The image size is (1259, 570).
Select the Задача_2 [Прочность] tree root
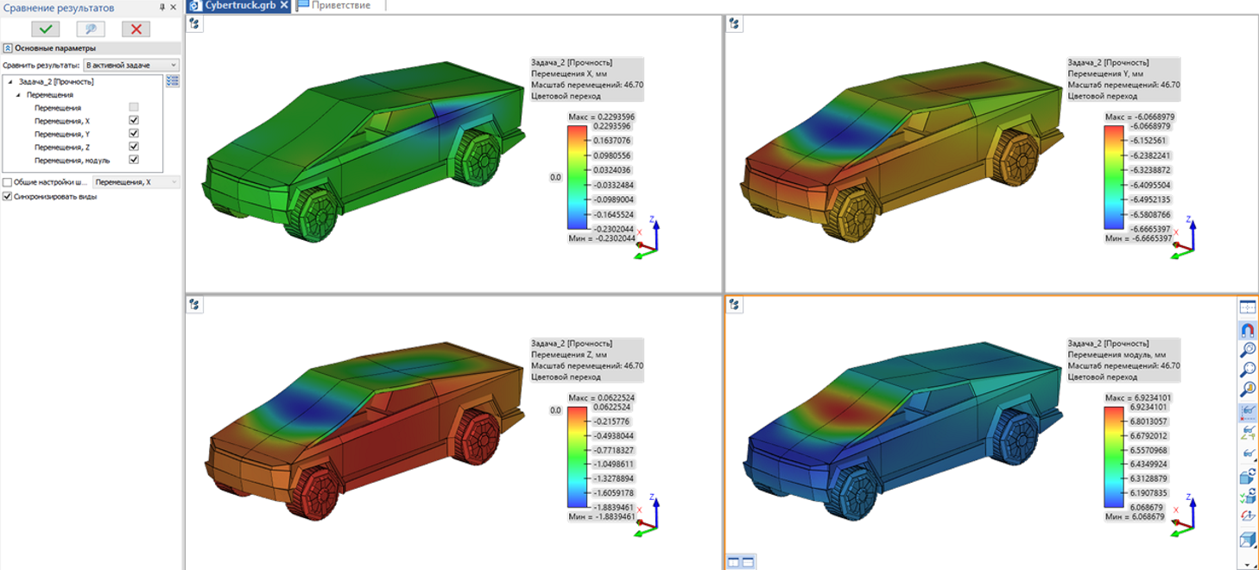[56, 81]
